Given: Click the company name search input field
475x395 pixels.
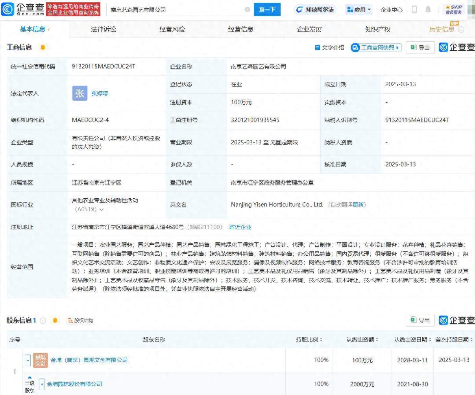Looking at the screenshot, I should pos(165,10).
